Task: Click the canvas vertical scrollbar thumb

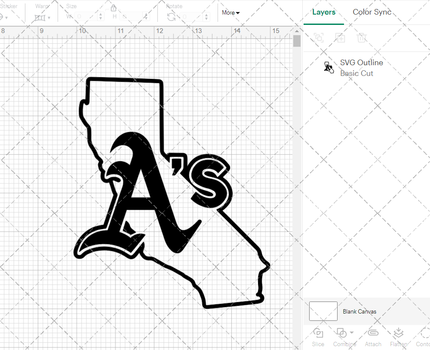Action: pyautogui.click(x=297, y=41)
